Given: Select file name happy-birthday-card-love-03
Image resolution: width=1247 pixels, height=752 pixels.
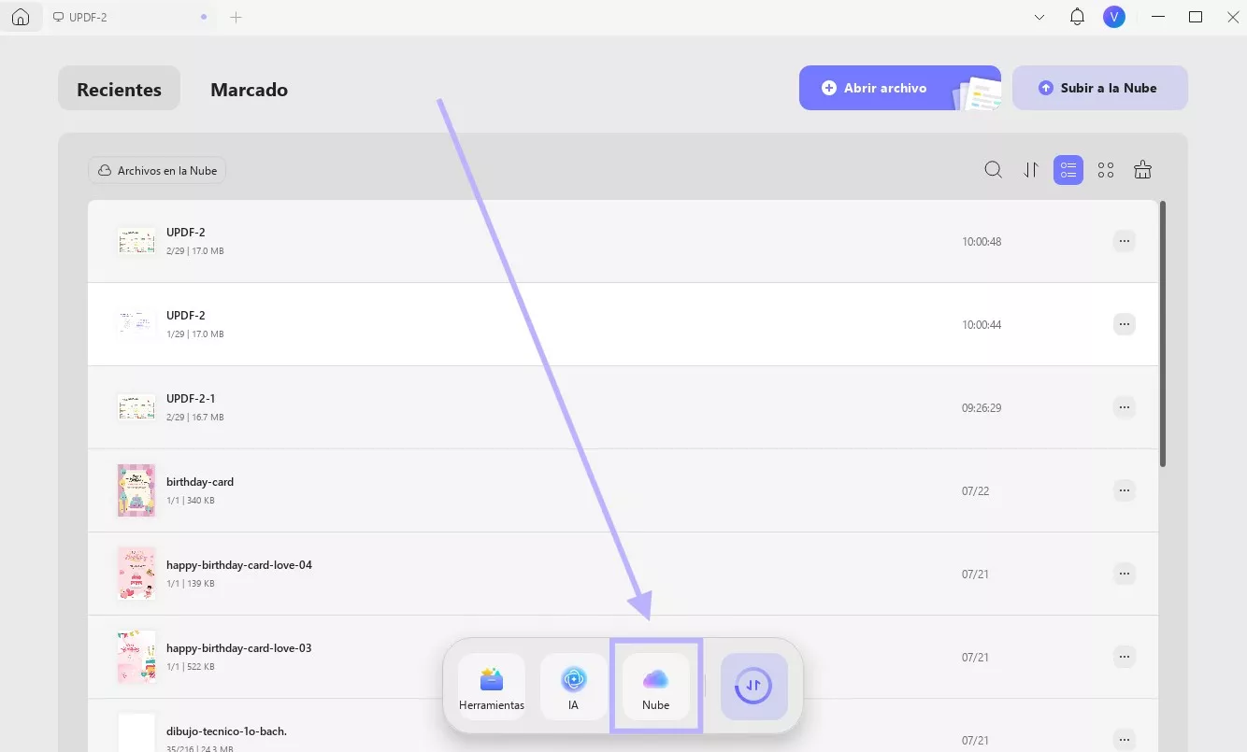Looking at the screenshot, I should (x=239, y=648).
